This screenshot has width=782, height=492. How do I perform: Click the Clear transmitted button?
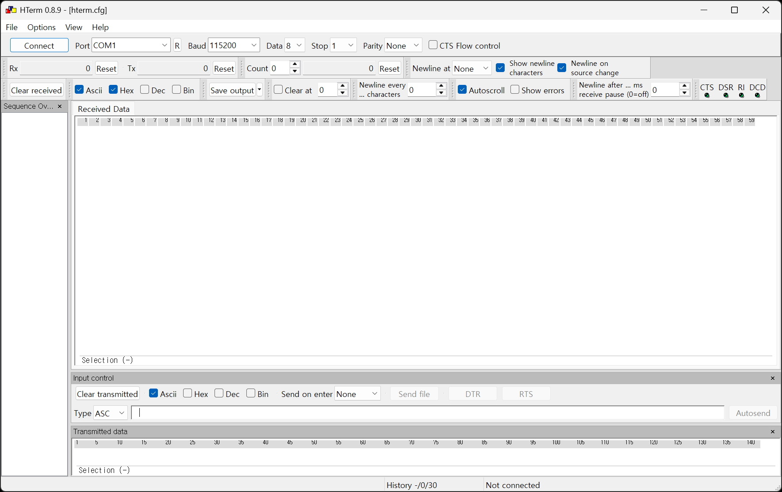coord(107,394)
